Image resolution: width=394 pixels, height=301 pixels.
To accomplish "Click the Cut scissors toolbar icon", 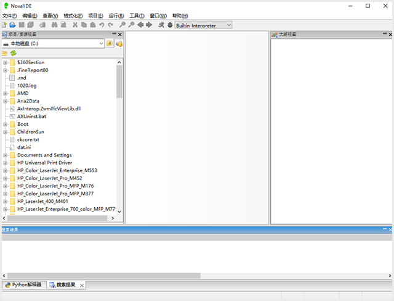I will (75, 25).
